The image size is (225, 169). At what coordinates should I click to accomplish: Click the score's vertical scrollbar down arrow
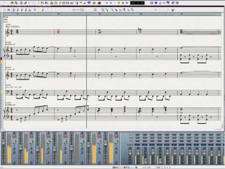pos(223,127)
